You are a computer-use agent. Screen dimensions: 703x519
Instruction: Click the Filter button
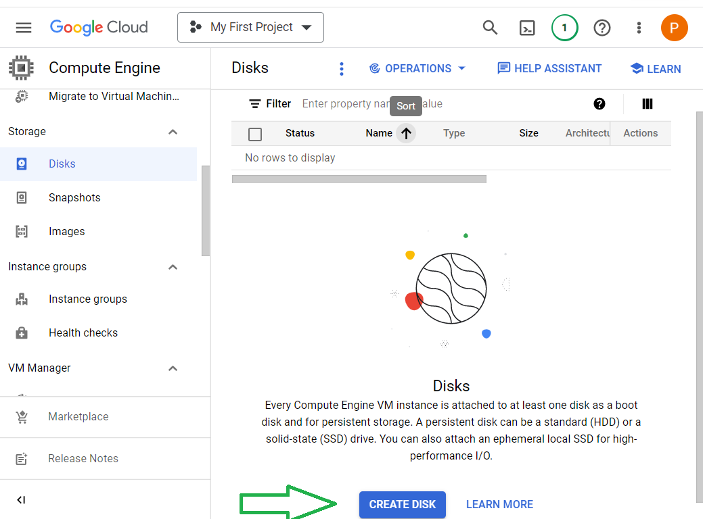tap(270, 104)
